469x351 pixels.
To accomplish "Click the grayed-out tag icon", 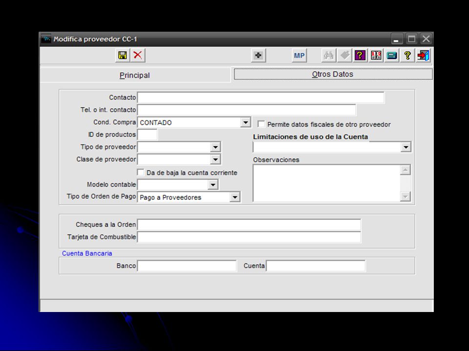I will 344,56.
